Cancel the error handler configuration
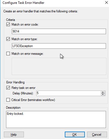 click(97, 135)
